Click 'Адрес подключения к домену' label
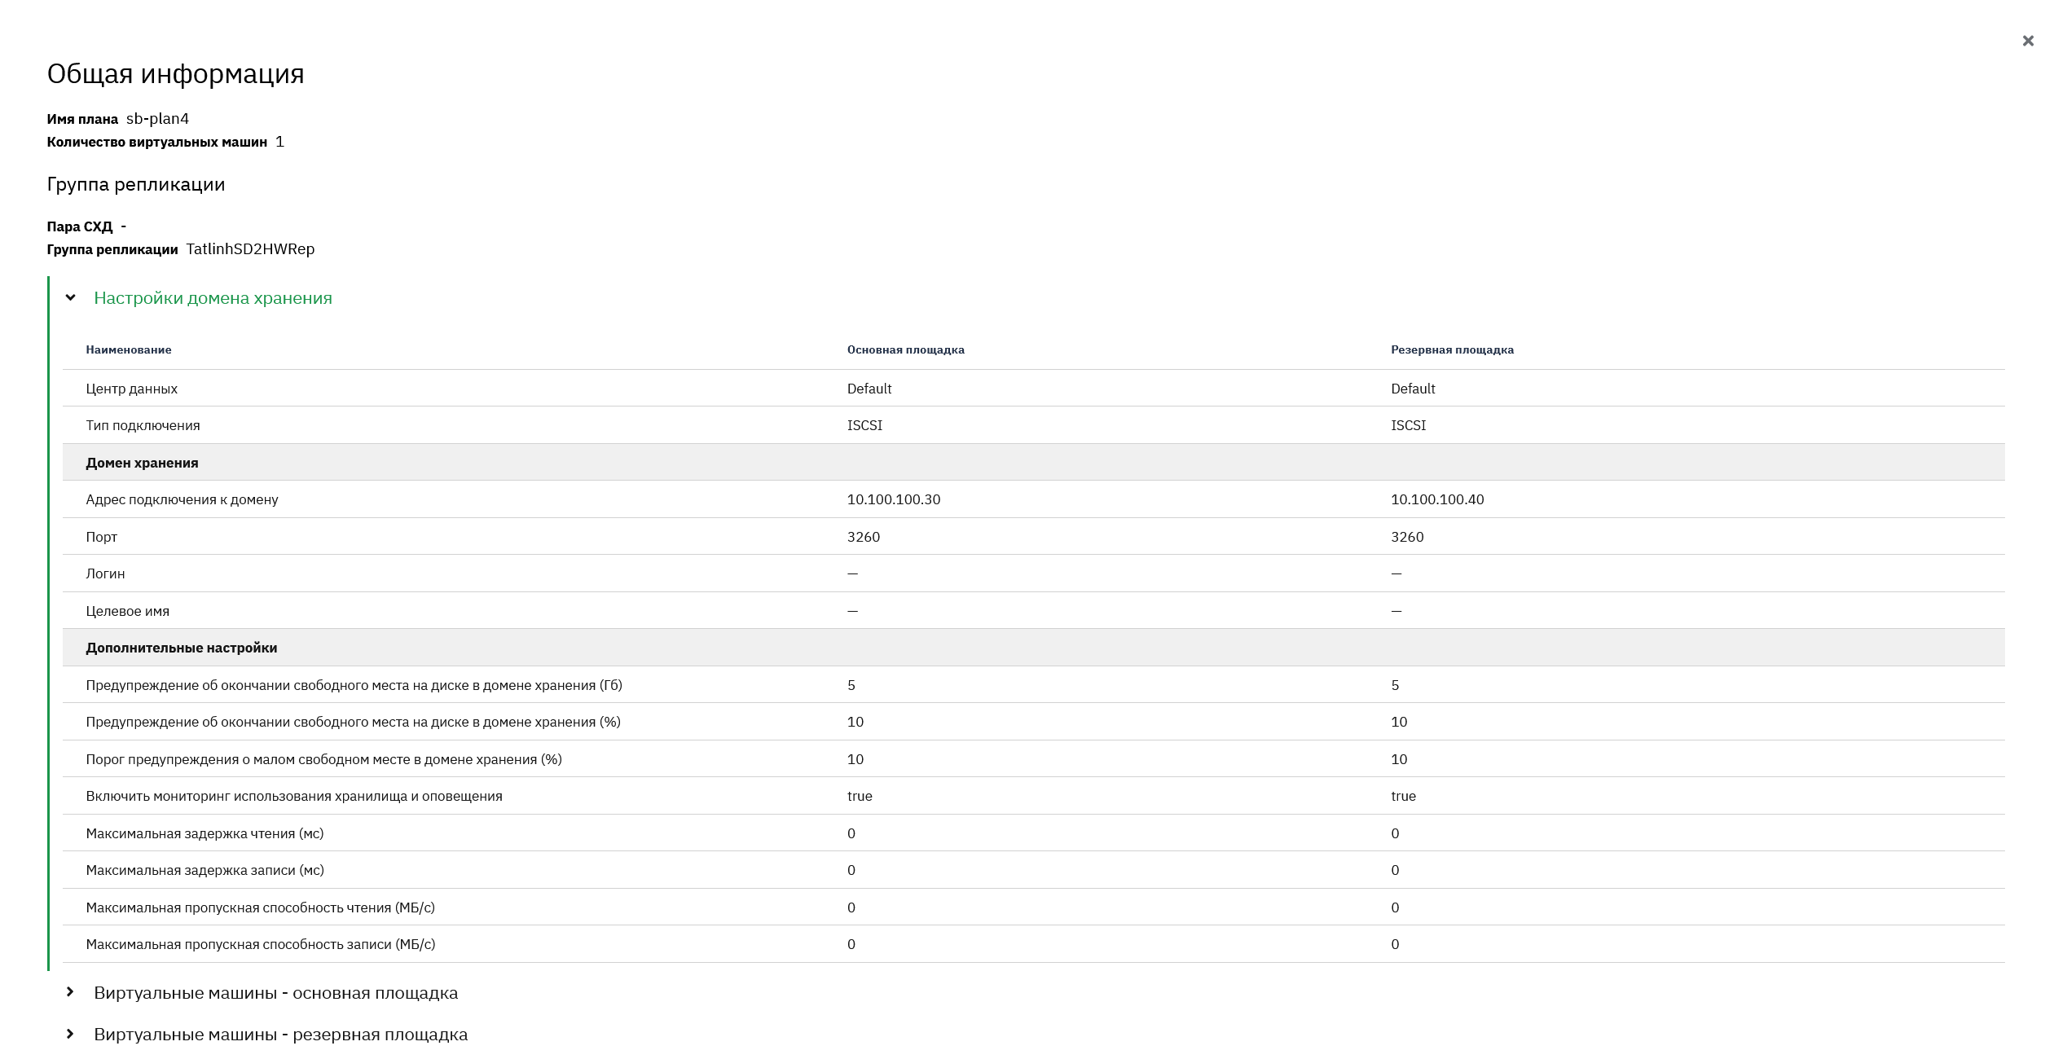The image size is (2067, 1059). [x=182, y=499]
